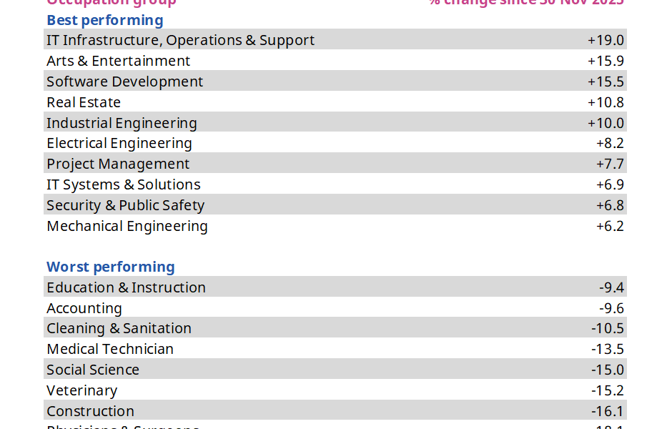Image resolution: width=672 pixels, height=429 pixels.
Task: Select the Education & Instruction row label
Action: tap(126, 287)
